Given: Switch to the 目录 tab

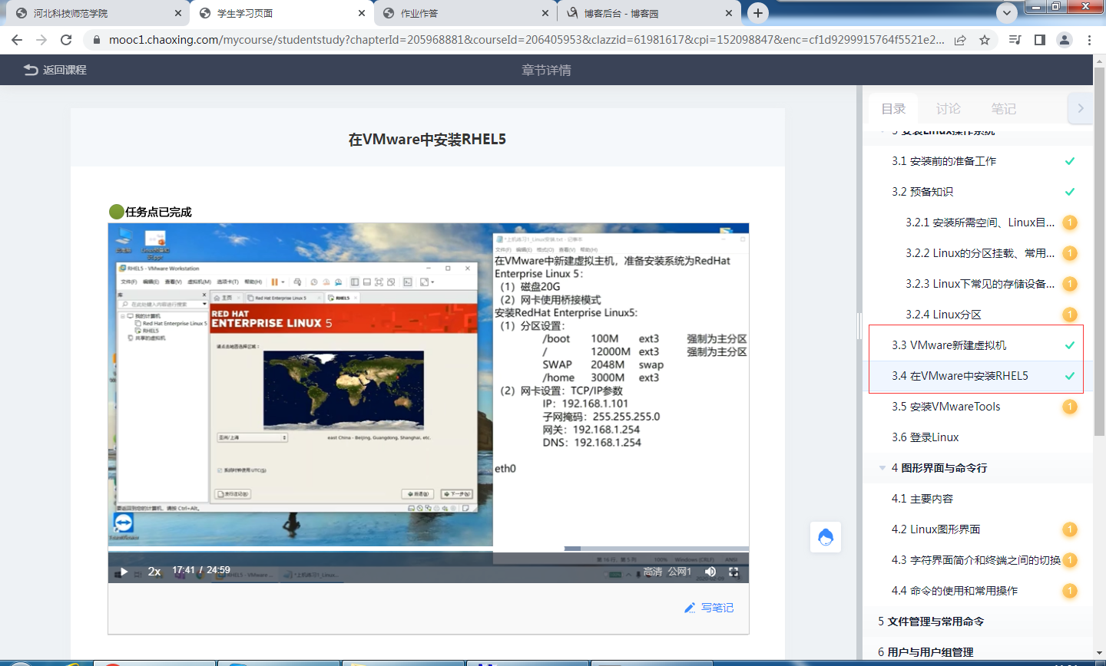Looking at the screenshot, I should pos(893,109).
